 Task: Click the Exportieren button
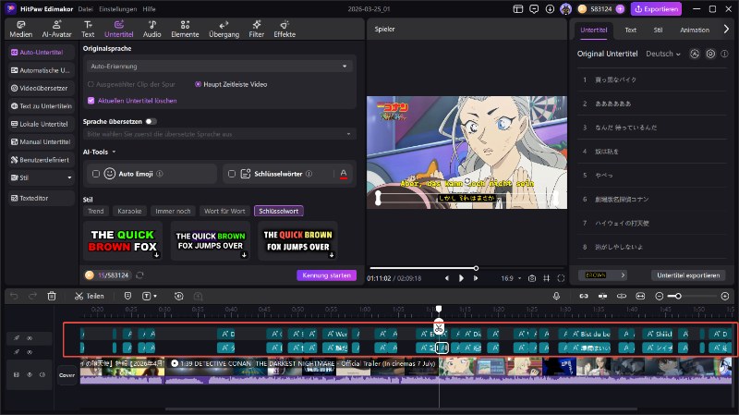657,9
